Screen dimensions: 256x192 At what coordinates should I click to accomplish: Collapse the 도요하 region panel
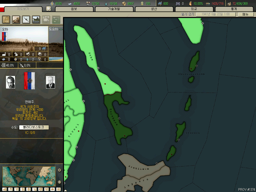coord(61,29)
